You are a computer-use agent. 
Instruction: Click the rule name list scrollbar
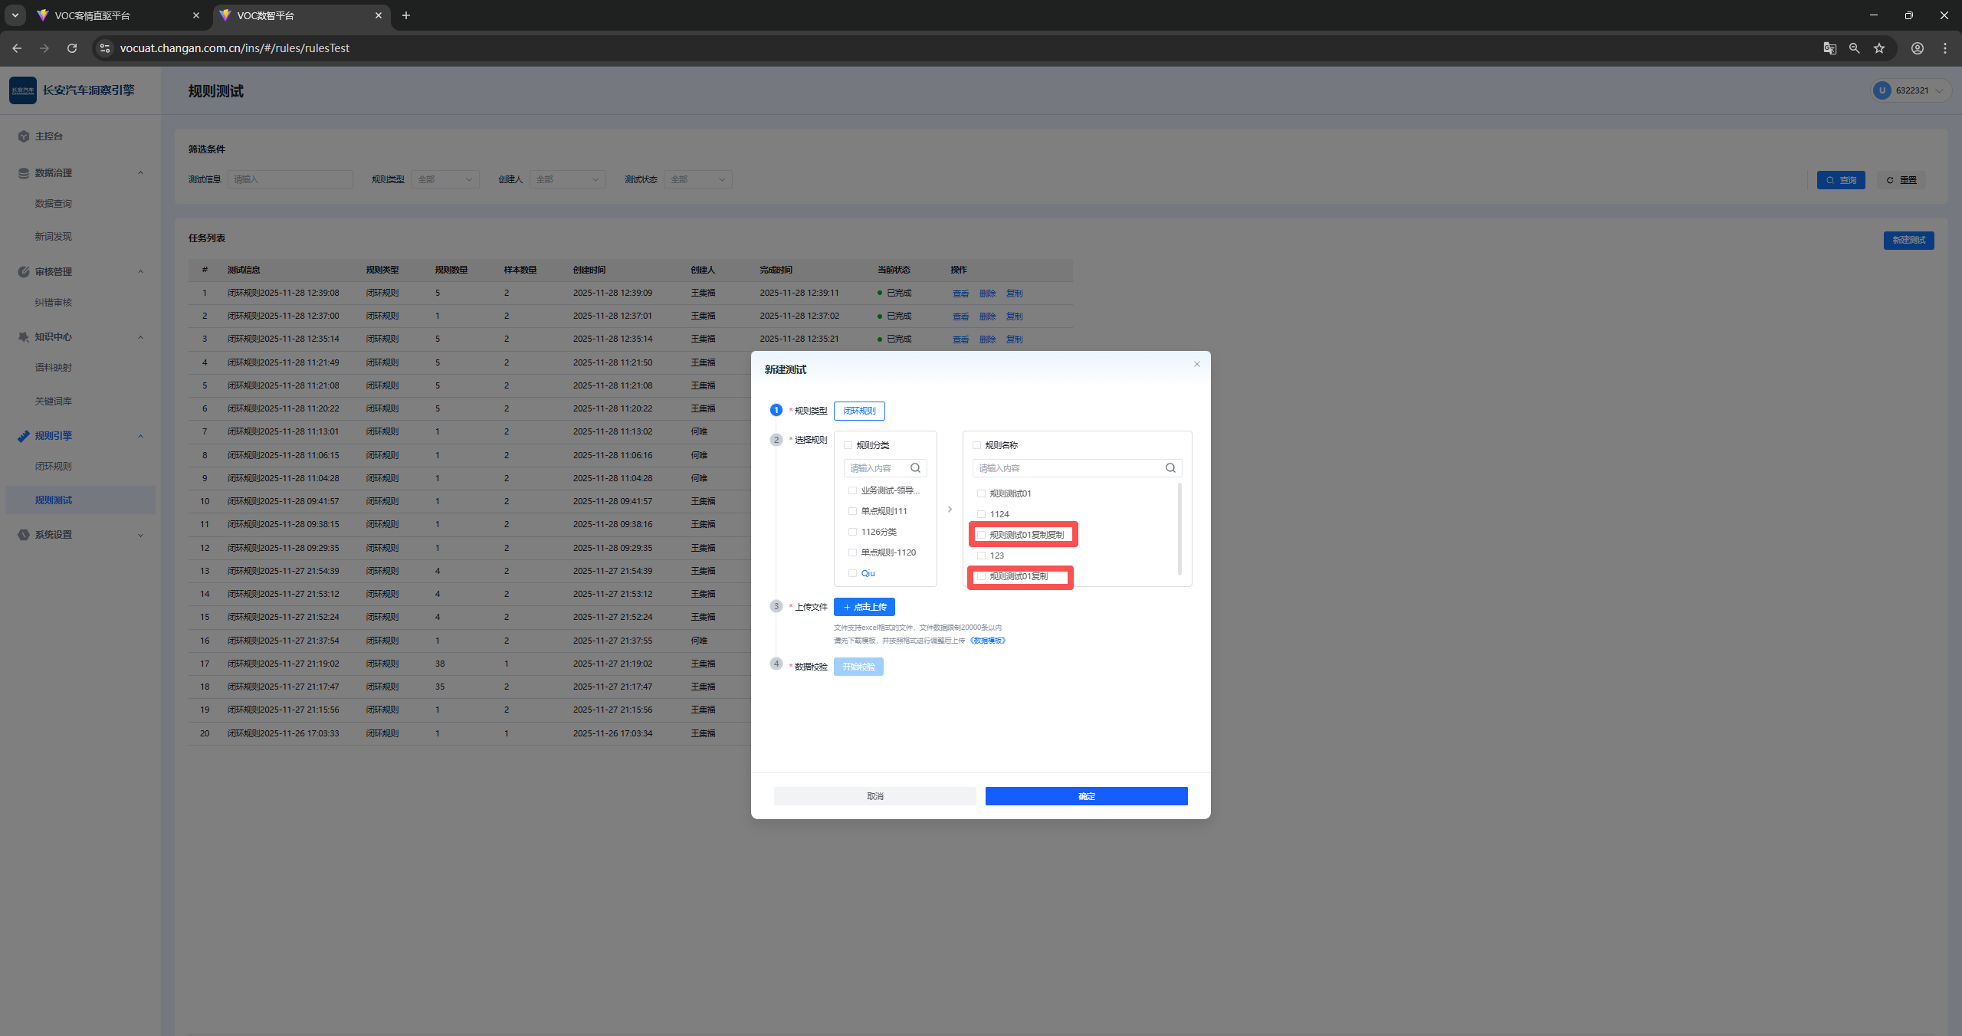click(x=1179, y=529)
